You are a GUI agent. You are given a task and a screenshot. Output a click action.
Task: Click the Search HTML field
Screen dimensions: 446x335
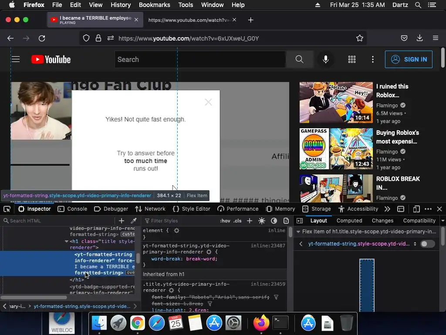[x=58, y=221]
